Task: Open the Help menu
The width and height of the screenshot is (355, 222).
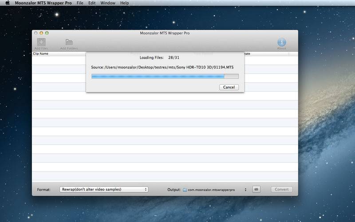Action: click(125, 3)
